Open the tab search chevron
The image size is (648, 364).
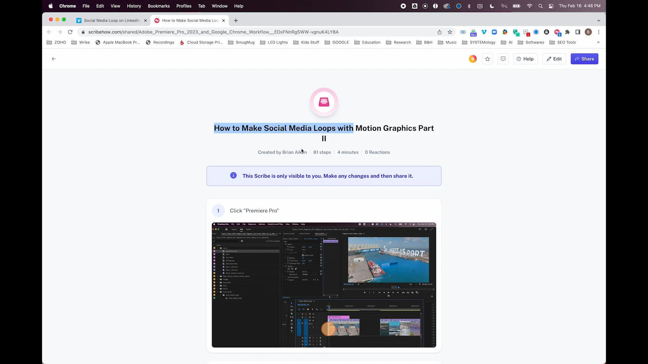[x=599, y=21]
